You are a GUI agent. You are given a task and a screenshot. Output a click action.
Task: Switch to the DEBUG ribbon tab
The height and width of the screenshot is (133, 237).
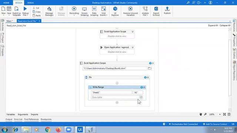(x=30, y=3)
